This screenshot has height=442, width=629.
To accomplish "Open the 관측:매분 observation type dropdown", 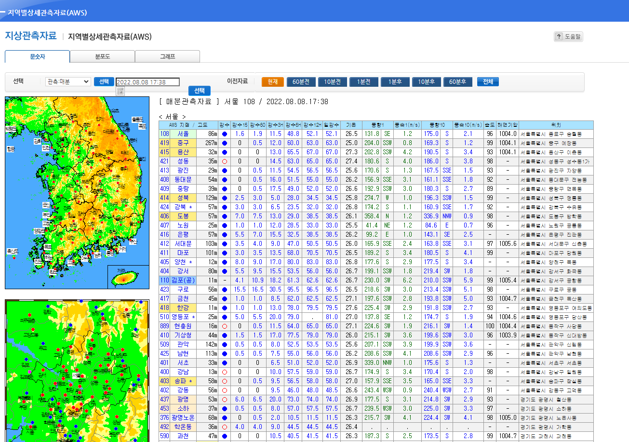I will coord(68,82).
